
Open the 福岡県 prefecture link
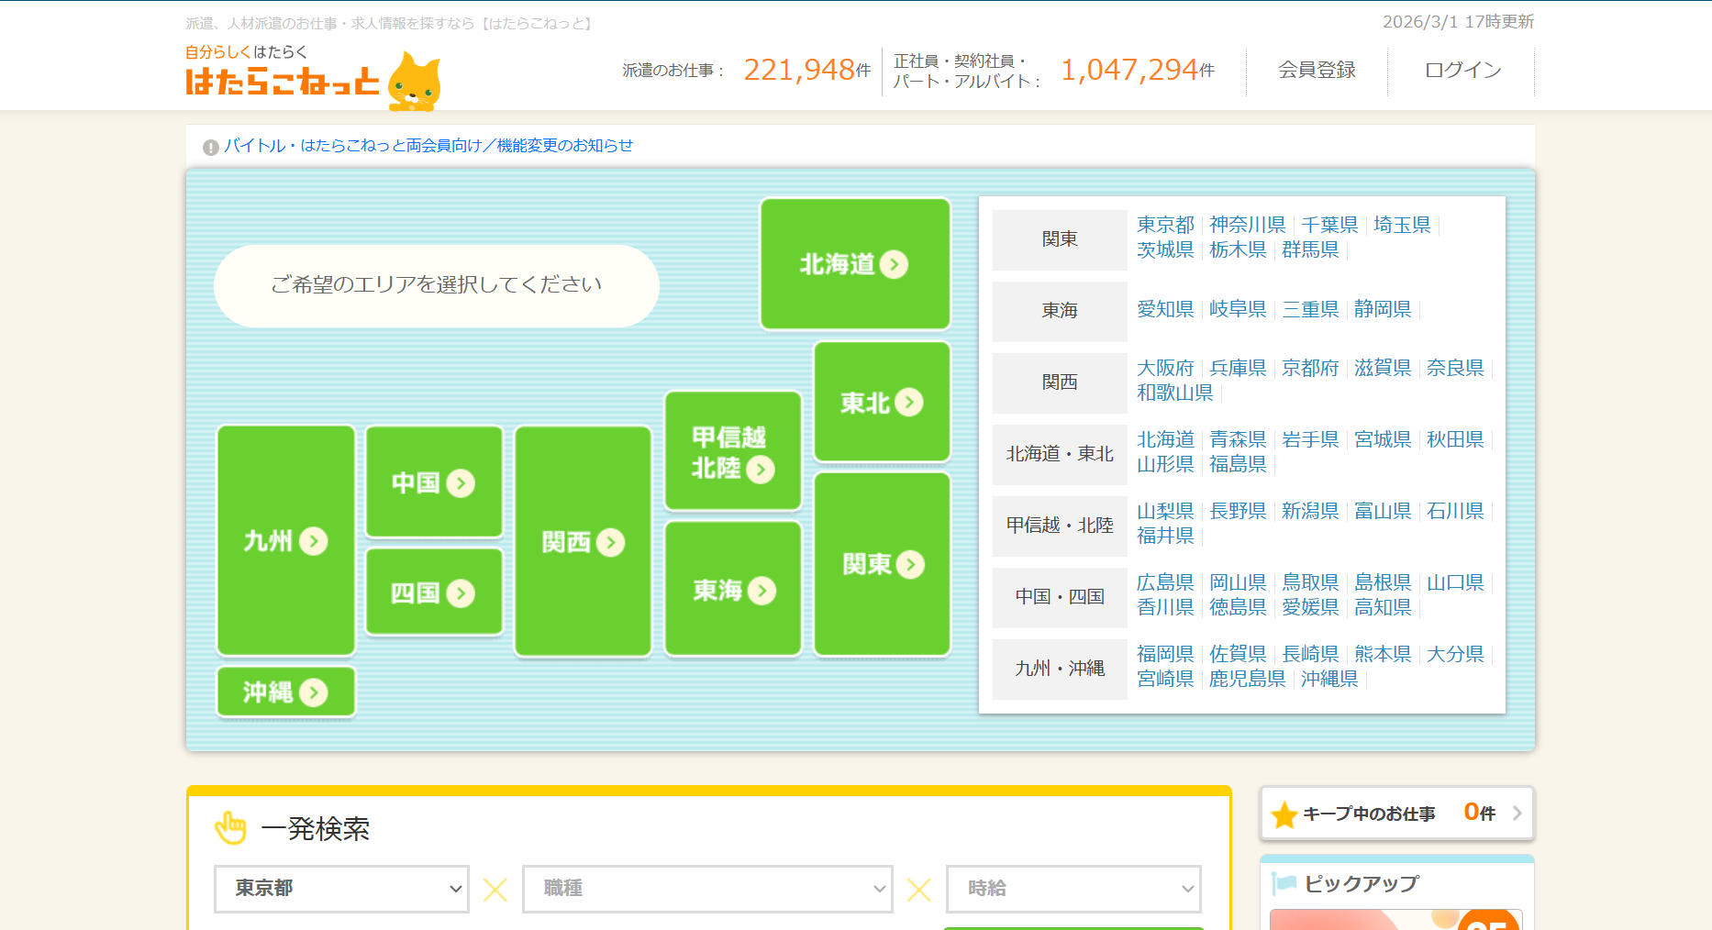1165,654
